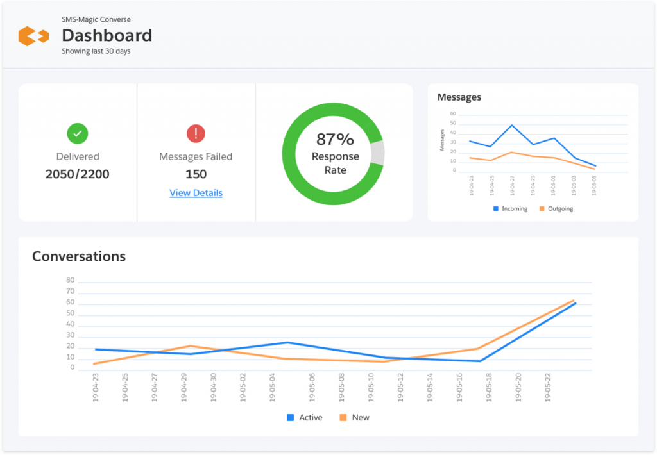Expand the Showing last 30 days range
This screenshot has height=455, width=657.
96,51
